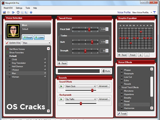Click the 2K equalizer band knob
The width and height of the screenshot is (160, 120).
141,32
